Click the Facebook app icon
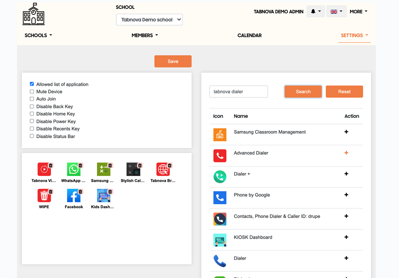The height and width of the screenshot is (278, 399). tap(73, 195)
